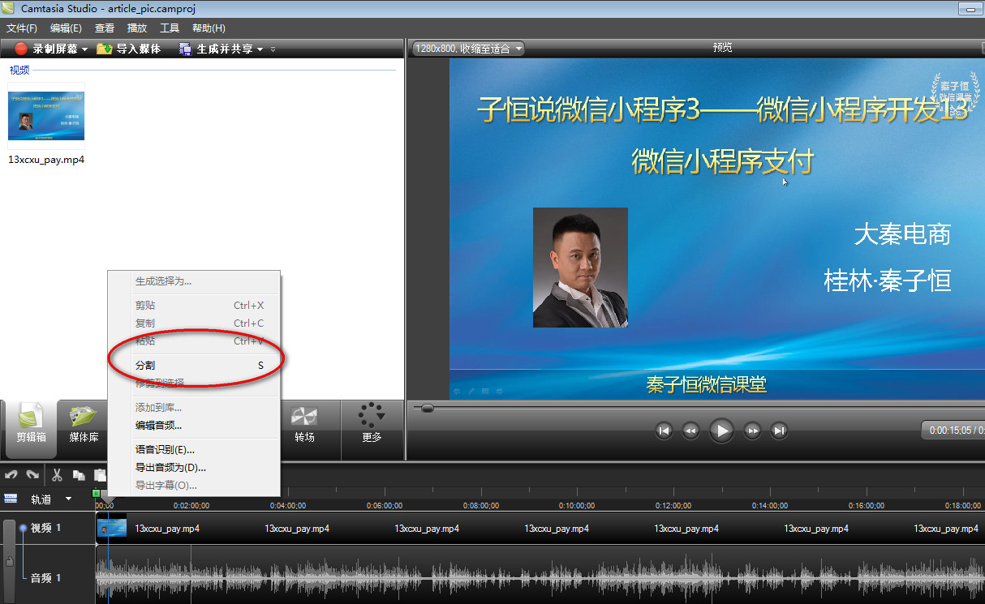Choose 导出字幕(O)... in the context menu

[x=195, y=486]
